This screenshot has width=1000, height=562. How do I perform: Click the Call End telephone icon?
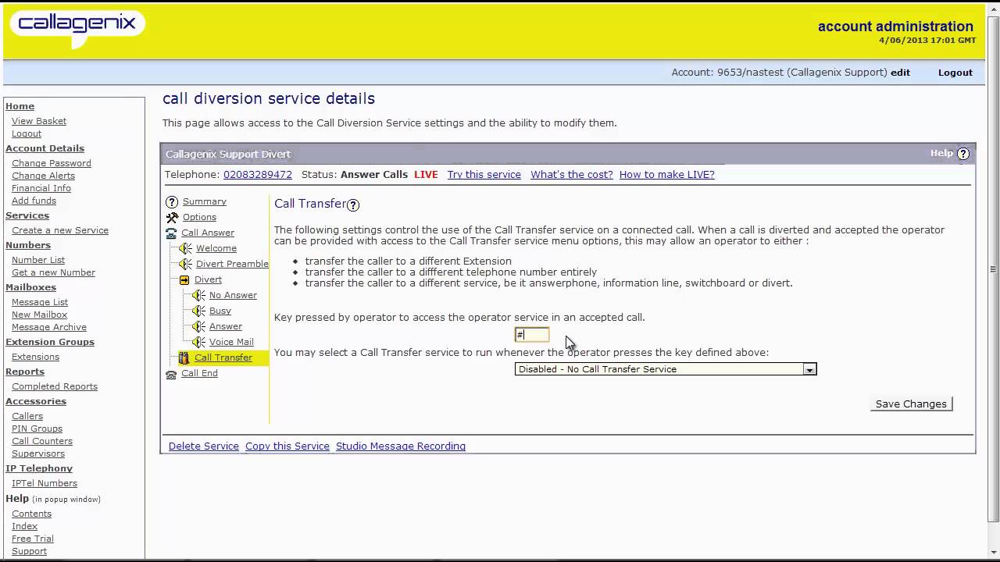[x=171, y=374]
